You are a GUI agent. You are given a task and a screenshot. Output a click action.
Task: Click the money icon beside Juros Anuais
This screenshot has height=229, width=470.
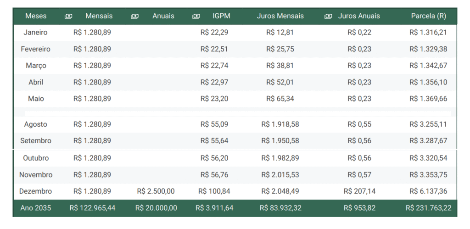[328, 16]
